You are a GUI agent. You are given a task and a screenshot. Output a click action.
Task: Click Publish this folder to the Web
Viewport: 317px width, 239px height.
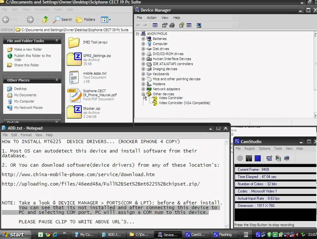(32, 57)
